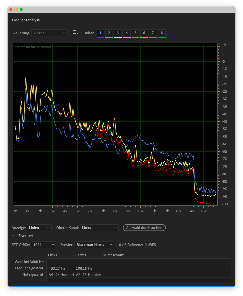
Task: Enable Halten button 5
Action: point(135,33)
